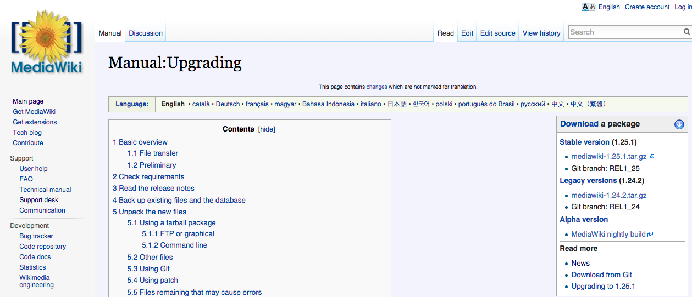The width and height of the screenshot is (692, 297).
Task: Switch language to català
Action: (x=201, y=104)
